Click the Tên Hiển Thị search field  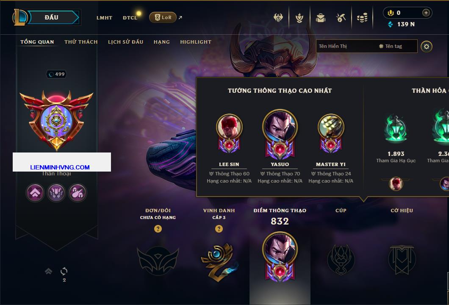(x=346, y=47)
